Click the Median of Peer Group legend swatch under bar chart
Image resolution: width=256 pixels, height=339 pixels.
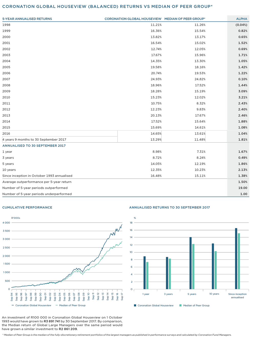click(180, 305)
